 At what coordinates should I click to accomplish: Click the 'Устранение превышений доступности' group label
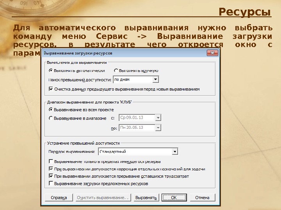[x=84, y=143]
